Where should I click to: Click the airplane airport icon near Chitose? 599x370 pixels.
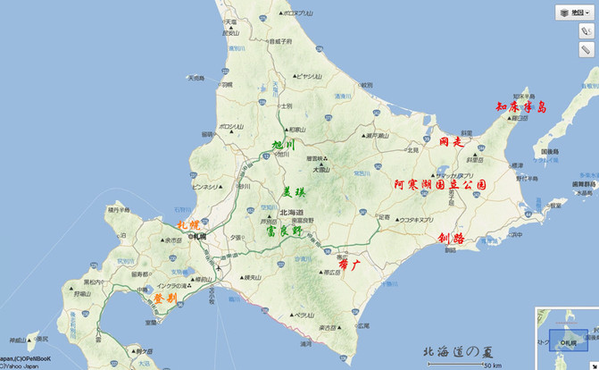point(218,268)
